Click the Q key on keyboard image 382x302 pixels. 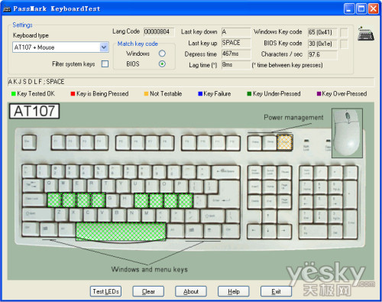point(52,186)
